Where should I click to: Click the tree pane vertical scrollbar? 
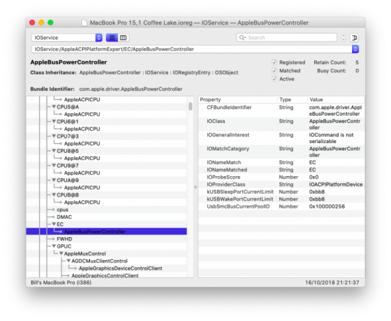(190, 107)
